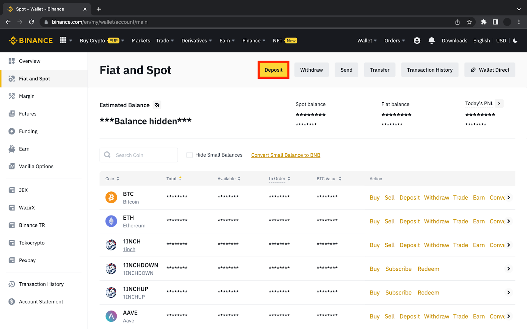Open the apps grid menu icon
The height and width of the screenshot is (329, 527).
(63, 40)
